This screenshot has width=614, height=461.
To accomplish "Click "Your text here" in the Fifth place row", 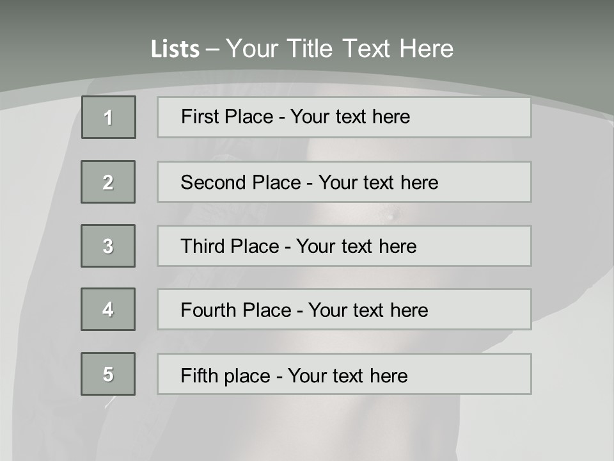I will click(347, 375).
